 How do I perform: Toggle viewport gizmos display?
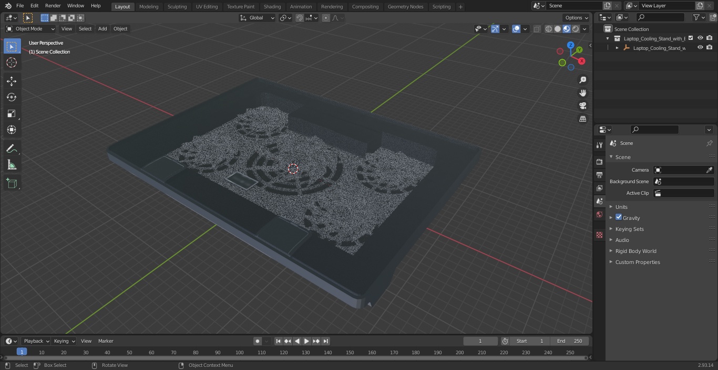click(495, 29)
